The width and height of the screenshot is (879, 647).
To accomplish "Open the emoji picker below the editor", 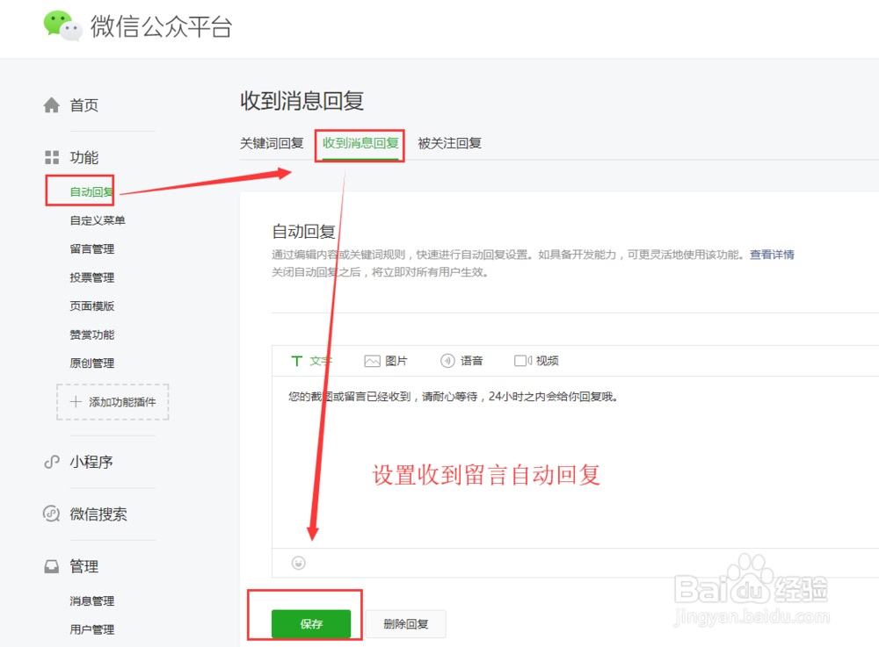I will pos(299,563).
